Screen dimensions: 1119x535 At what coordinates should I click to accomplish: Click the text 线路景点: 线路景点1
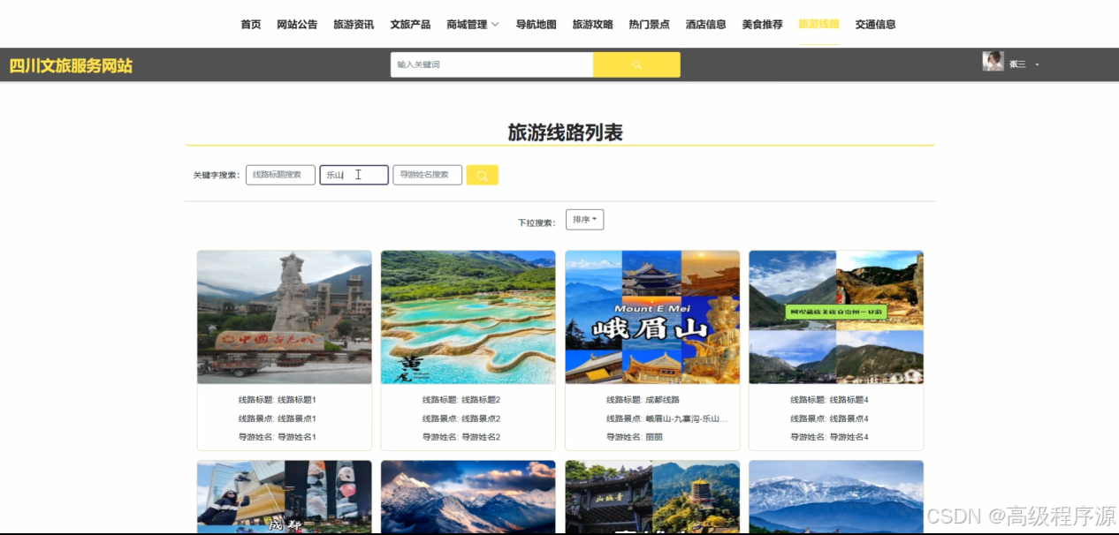[277, 418]
